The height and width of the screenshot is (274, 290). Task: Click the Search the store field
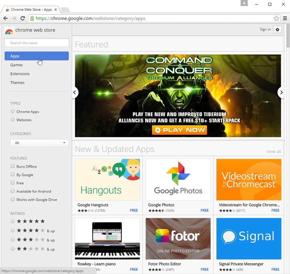coord(36,43)
